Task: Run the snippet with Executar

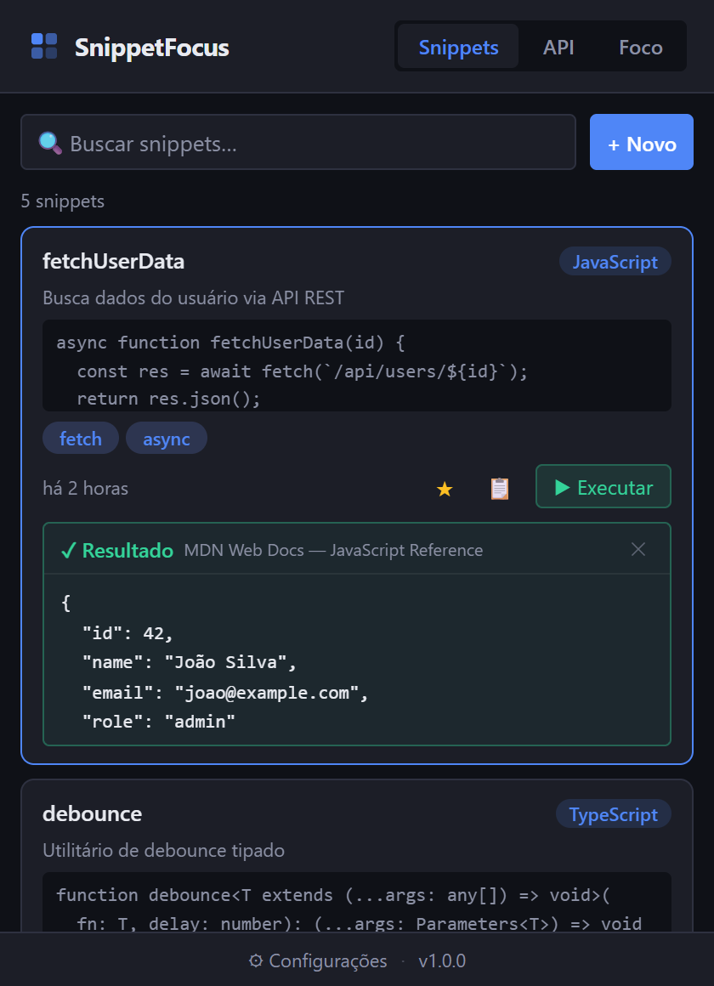Action: (x=603, y=487)
